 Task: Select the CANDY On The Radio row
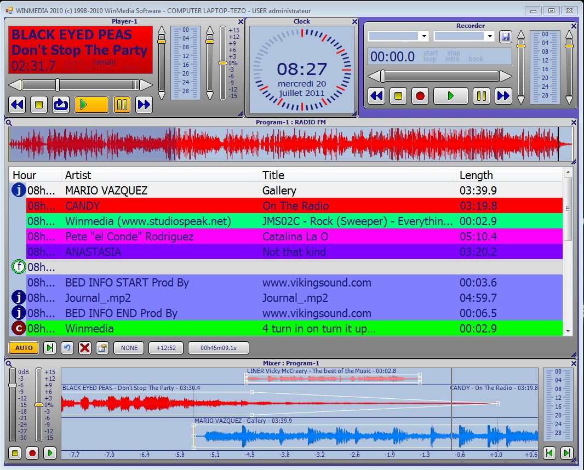click(295, 206)
